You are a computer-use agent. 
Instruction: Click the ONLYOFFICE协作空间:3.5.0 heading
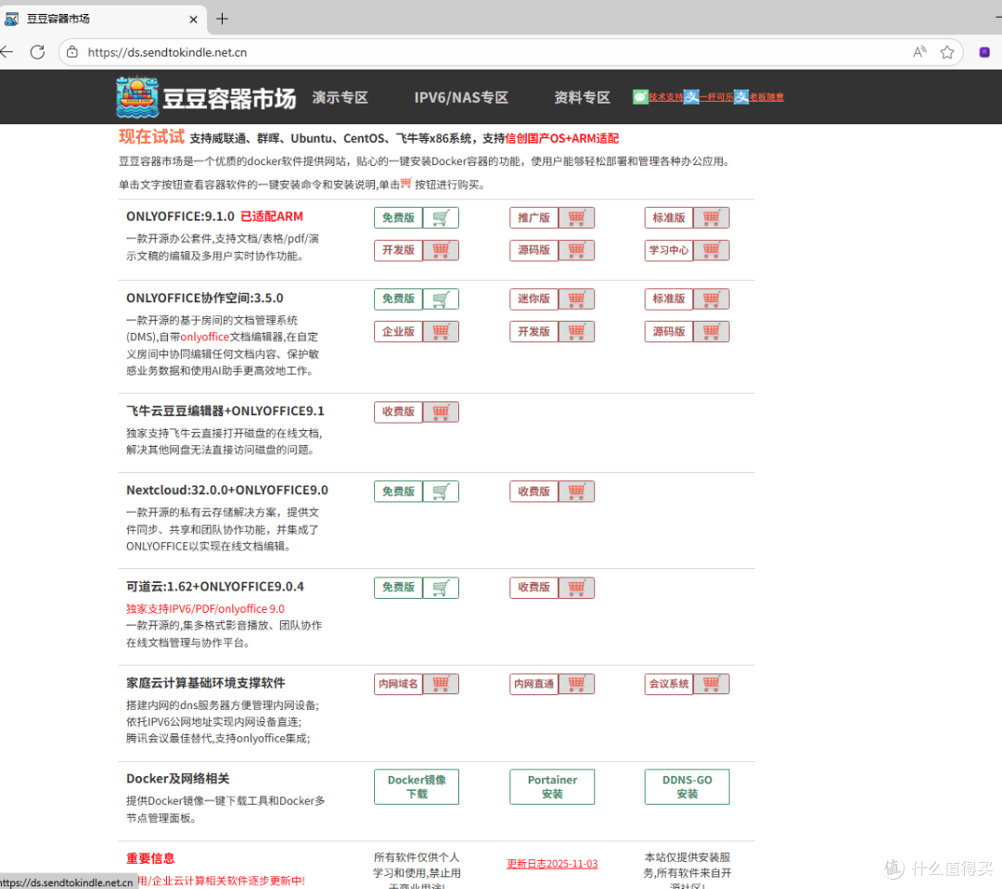coord(204,298)
